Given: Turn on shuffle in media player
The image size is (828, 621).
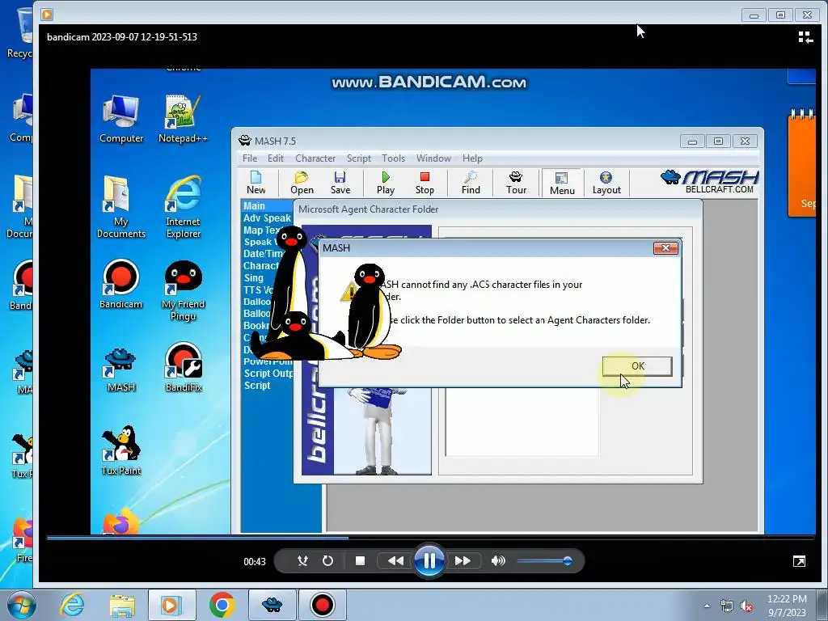Looking at the screenshot, I should coord(302,561).
